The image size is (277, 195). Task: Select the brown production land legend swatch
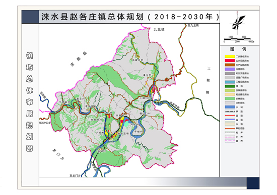pyautogui.click(x=230, y=65)
